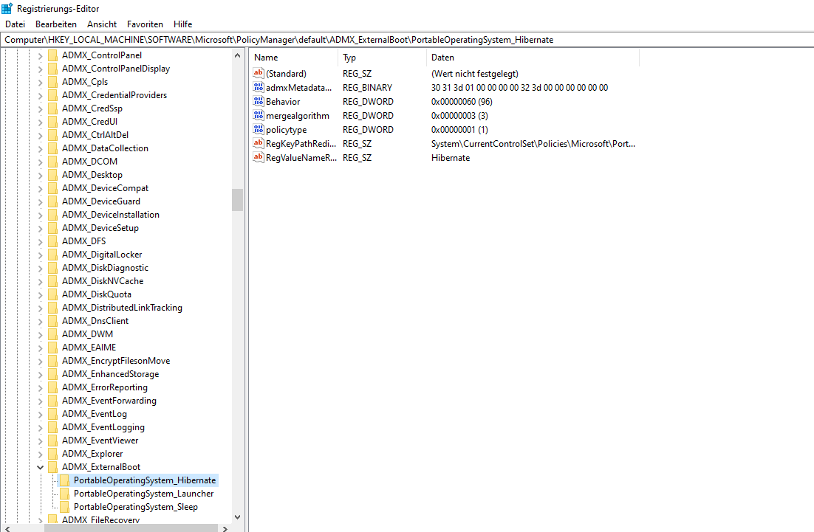The height and width of the screenshot is (532, 814).
Task: Select the ADMX_EventForwarding tree item
Action: coord(109,401)
